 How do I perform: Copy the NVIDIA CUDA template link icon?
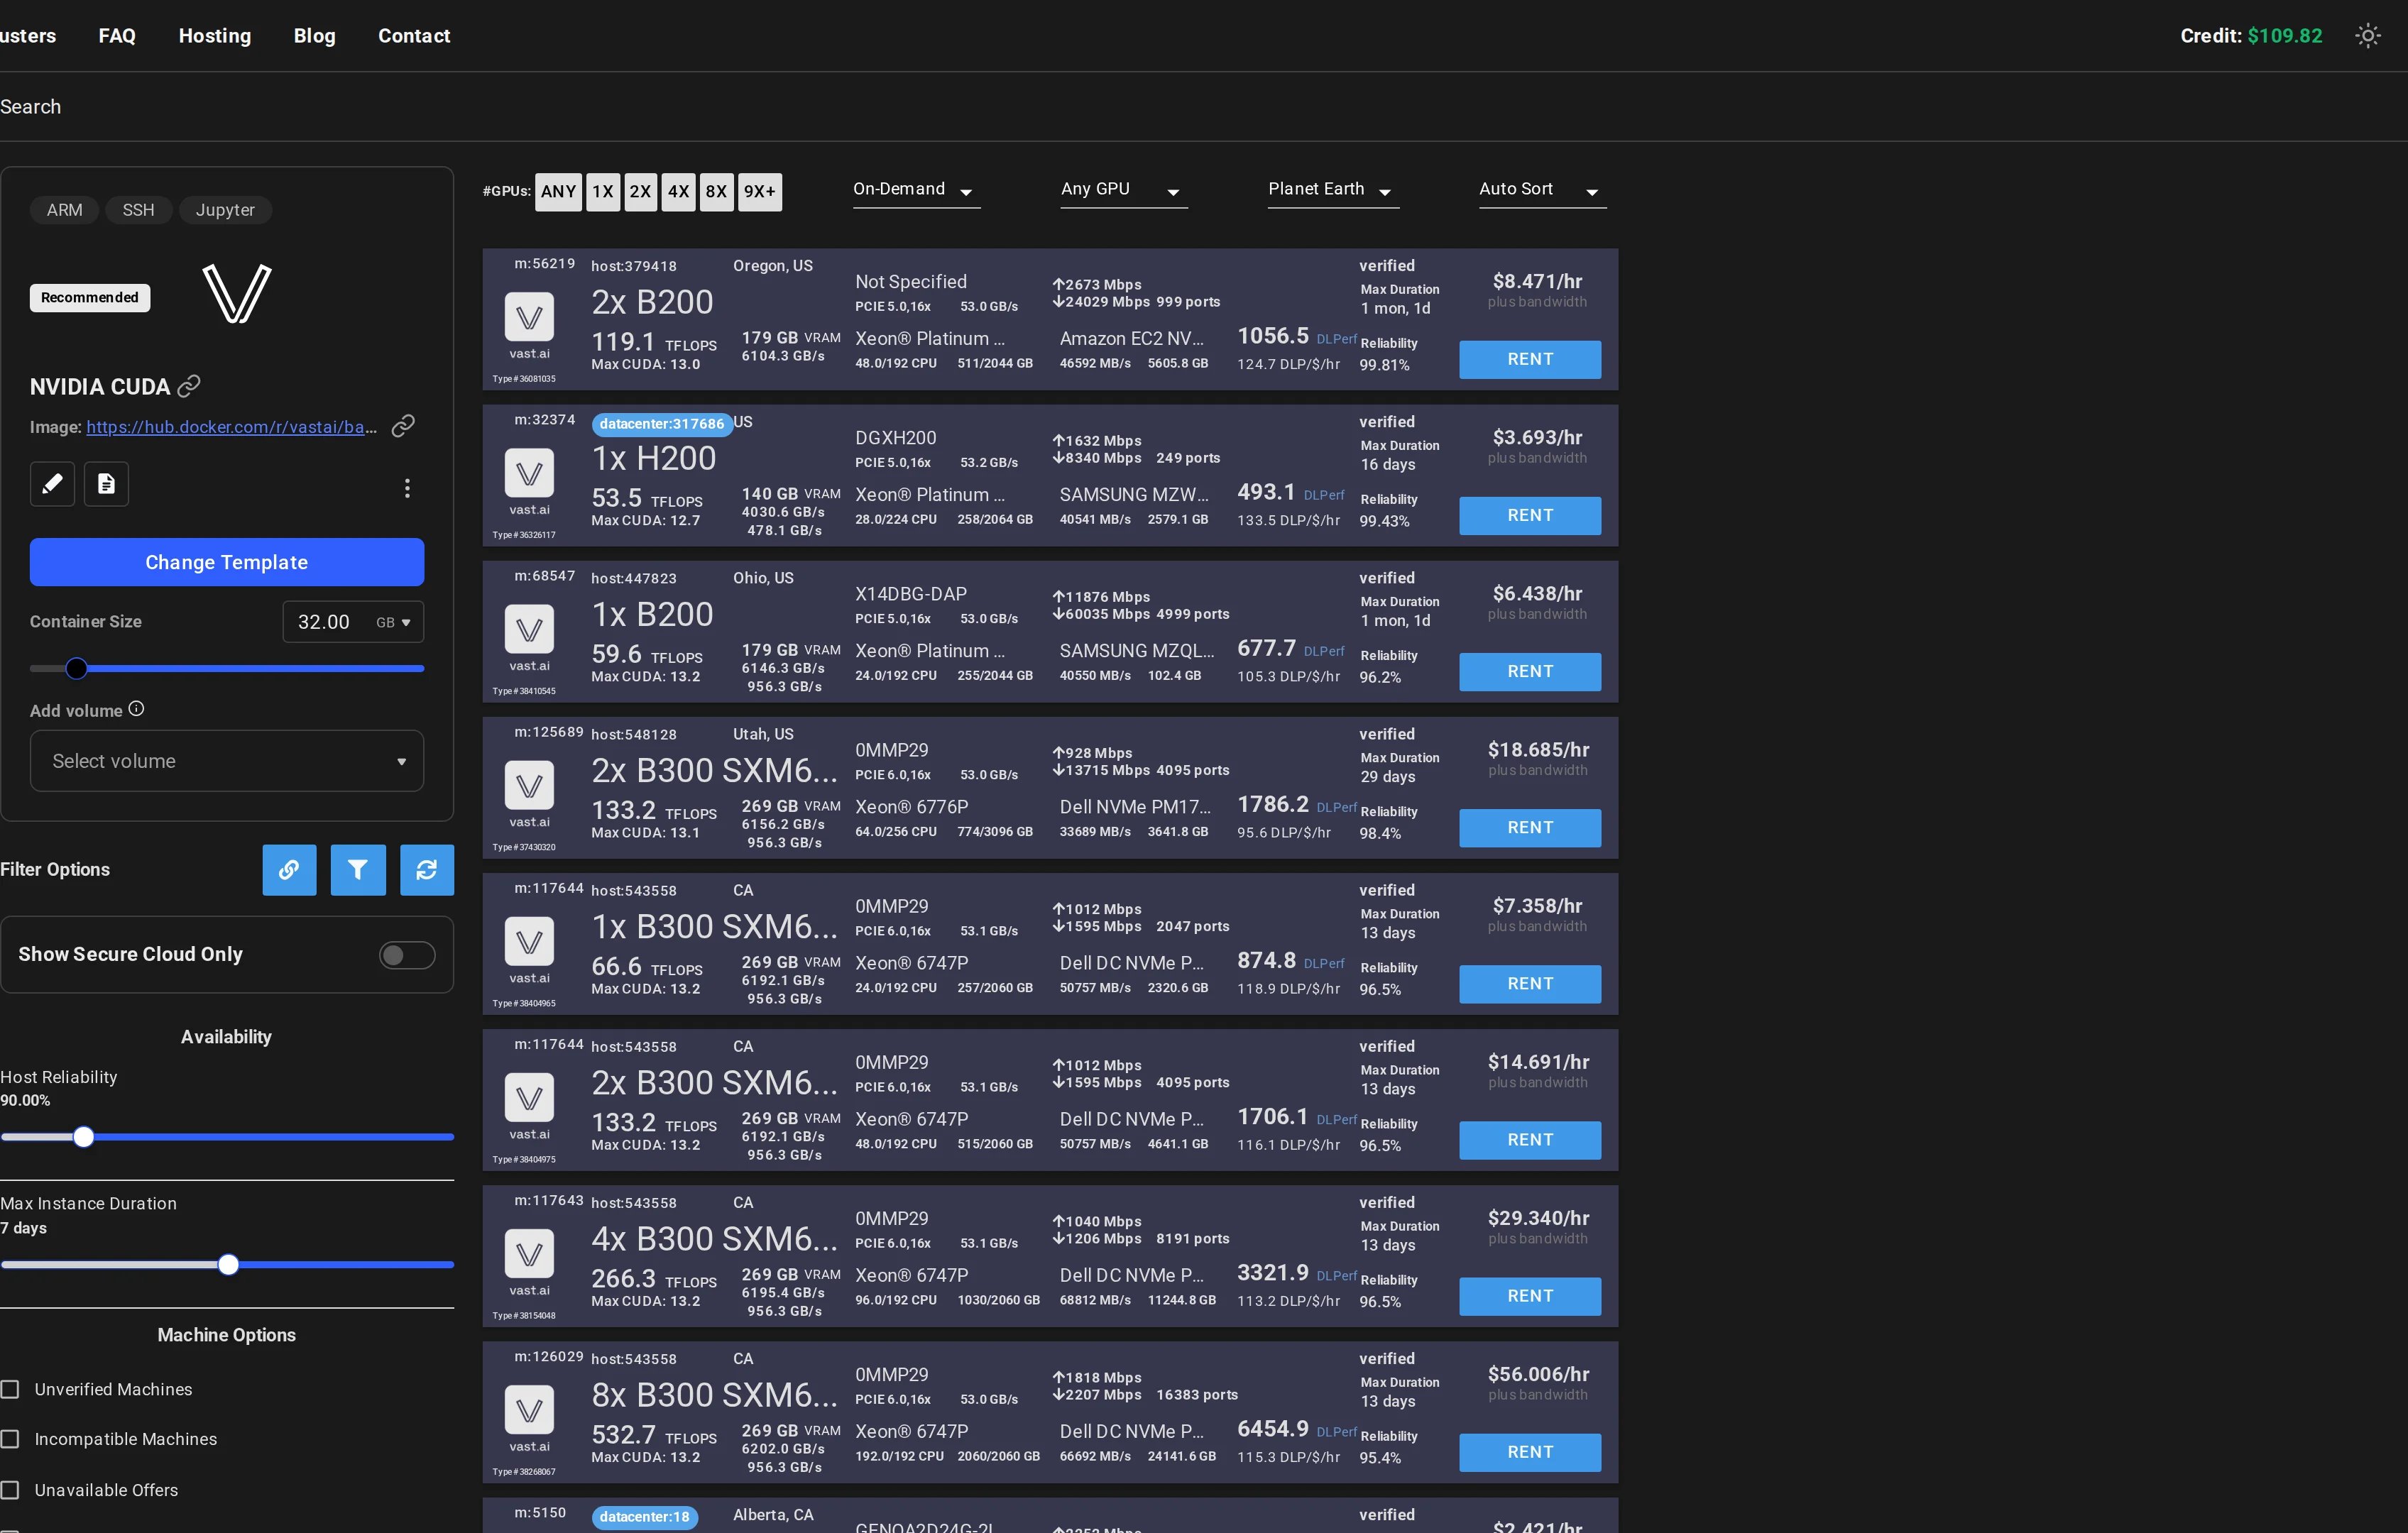point(189,386)
